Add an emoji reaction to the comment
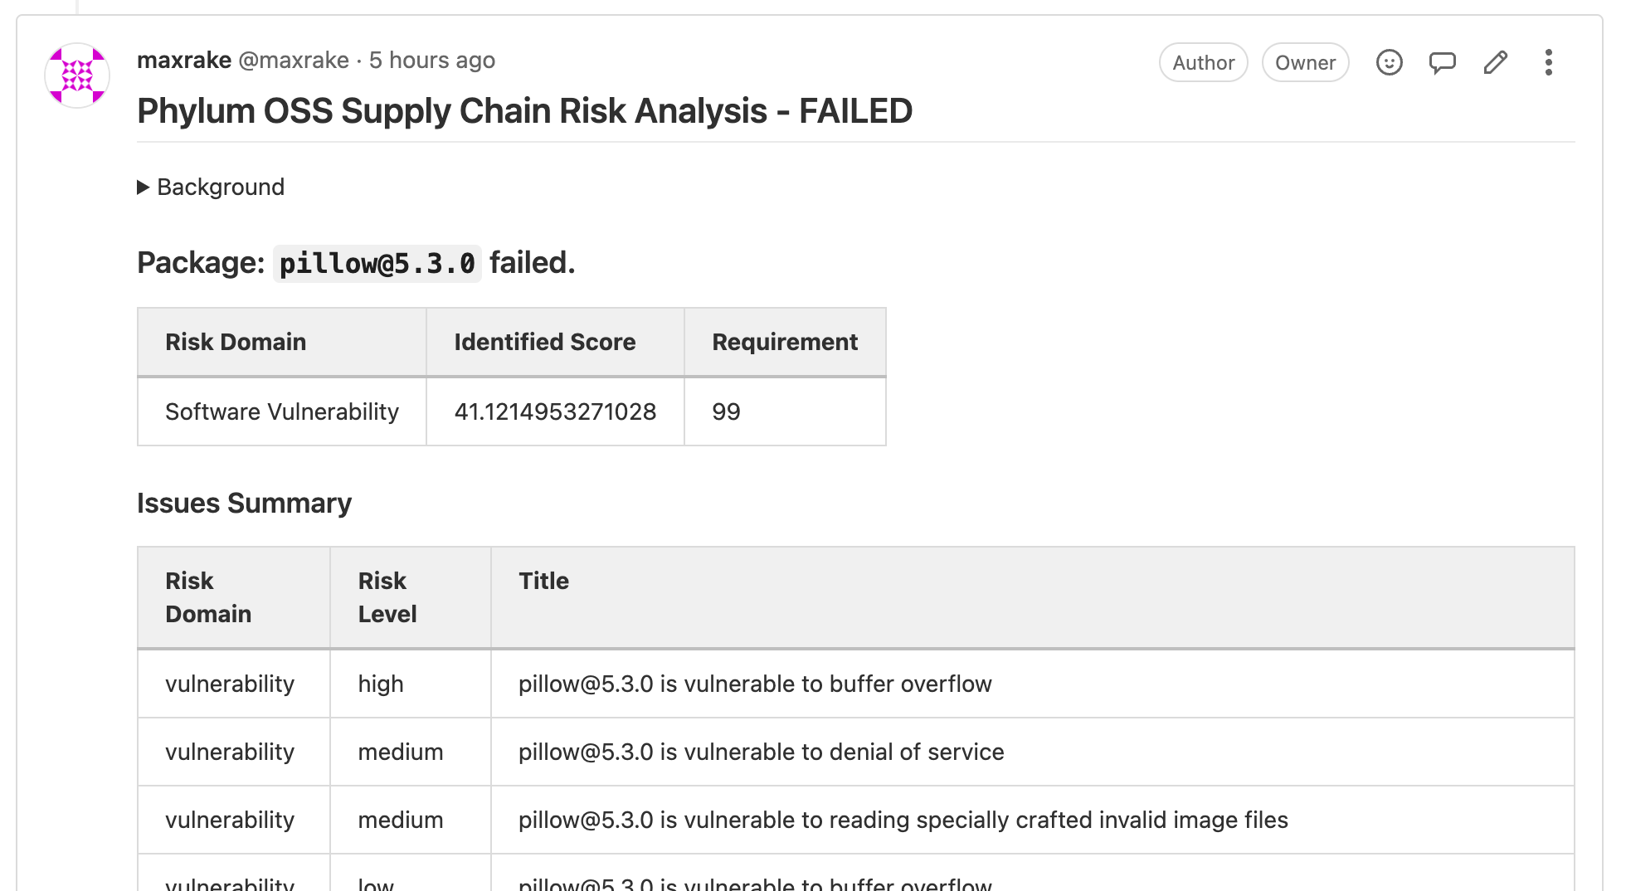Image resolution: width=1626 pixels, height=891 pixels. [x=1390, y=62]
